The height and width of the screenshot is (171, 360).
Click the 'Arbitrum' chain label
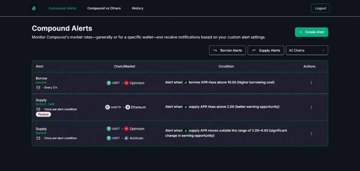click(x=136, y=138)
